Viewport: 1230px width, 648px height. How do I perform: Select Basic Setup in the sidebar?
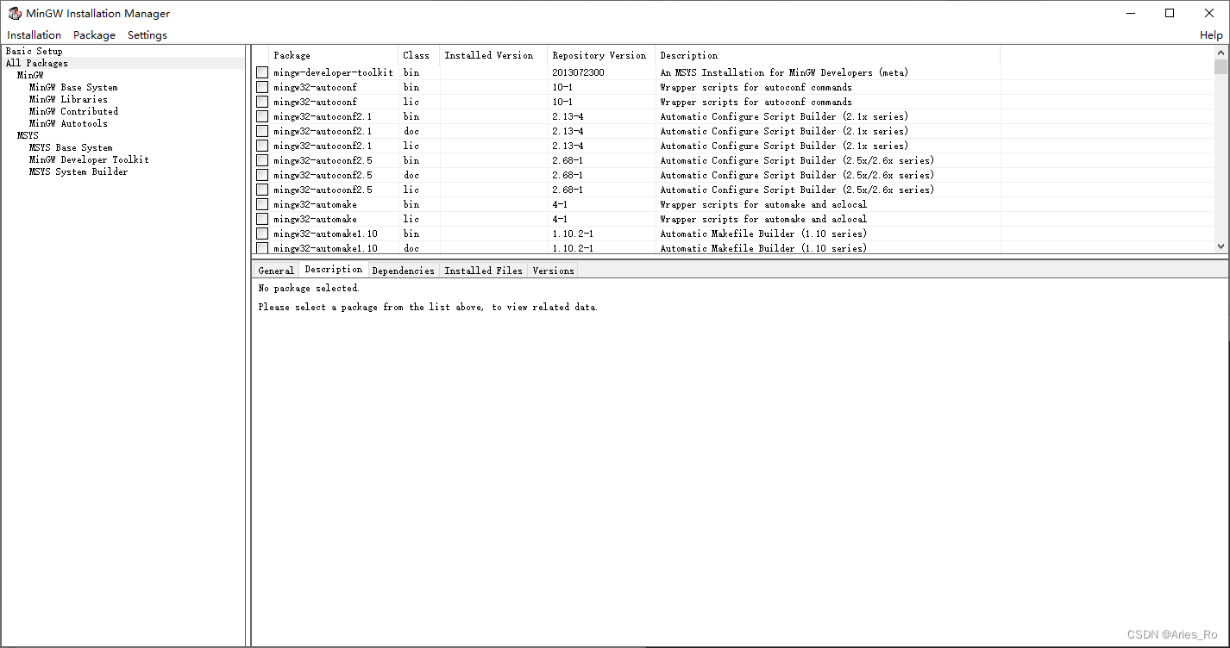(x=34, y=51)
